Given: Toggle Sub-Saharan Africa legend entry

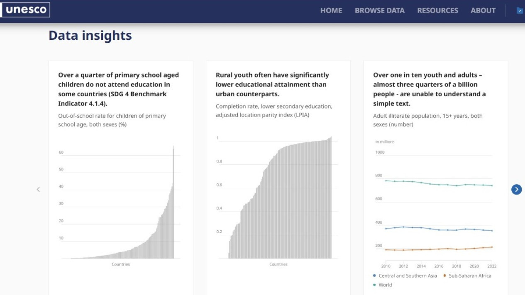Looking at the screenshot, I should coord(467,275).
